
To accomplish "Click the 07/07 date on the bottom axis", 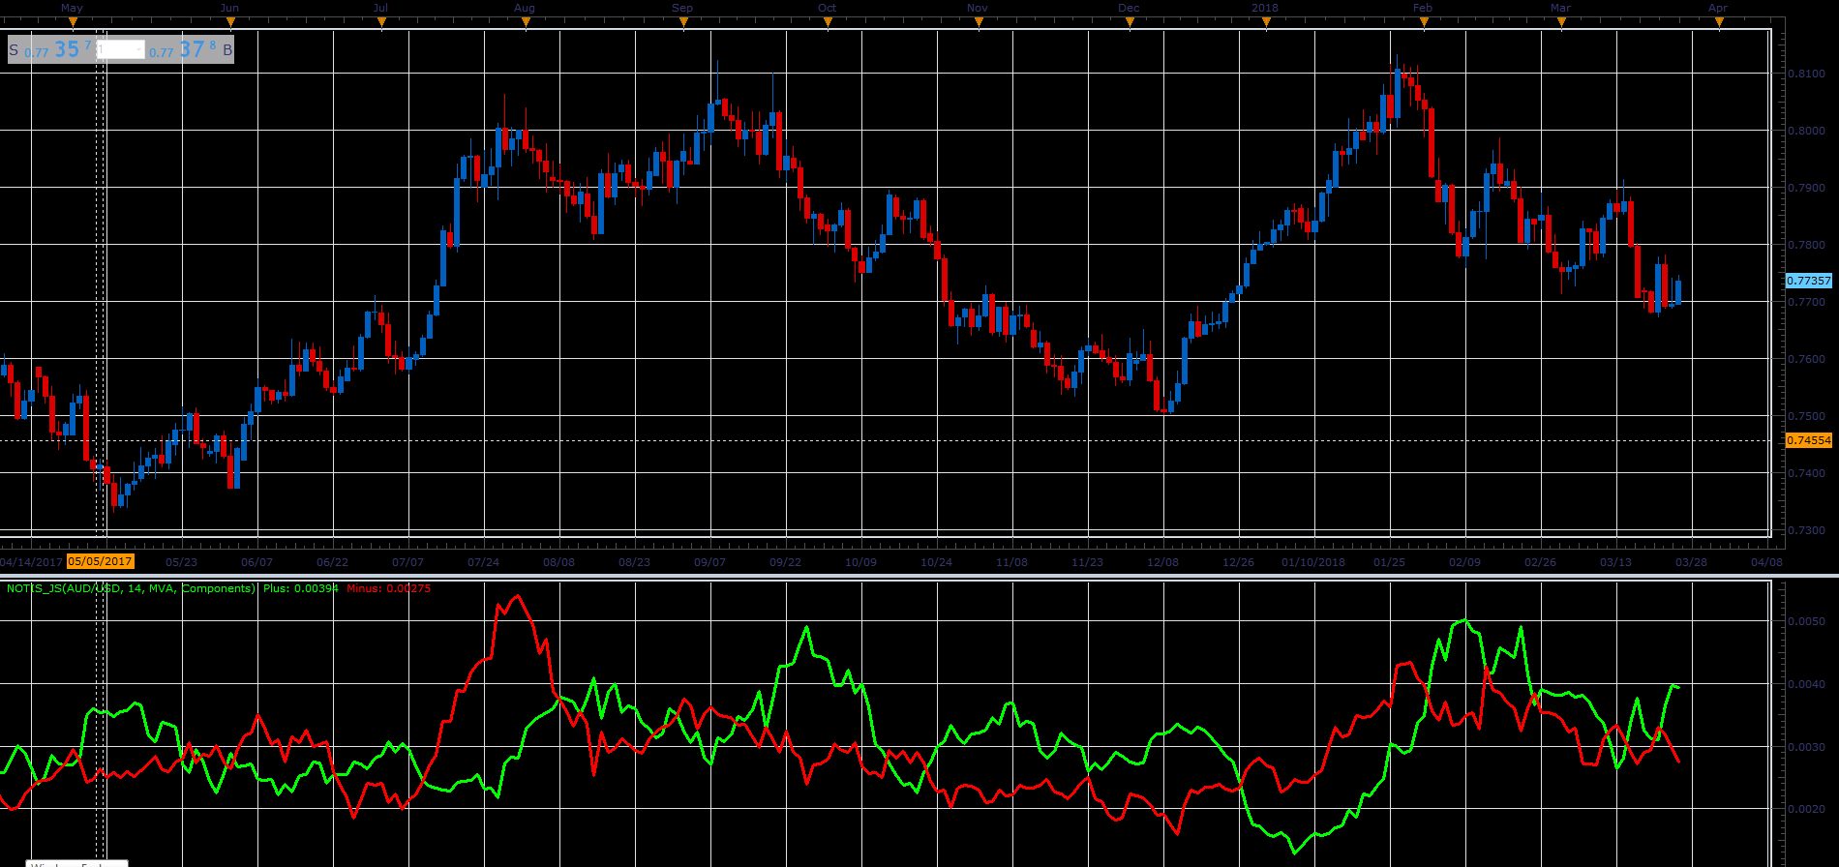I will (x=407, y=562).
